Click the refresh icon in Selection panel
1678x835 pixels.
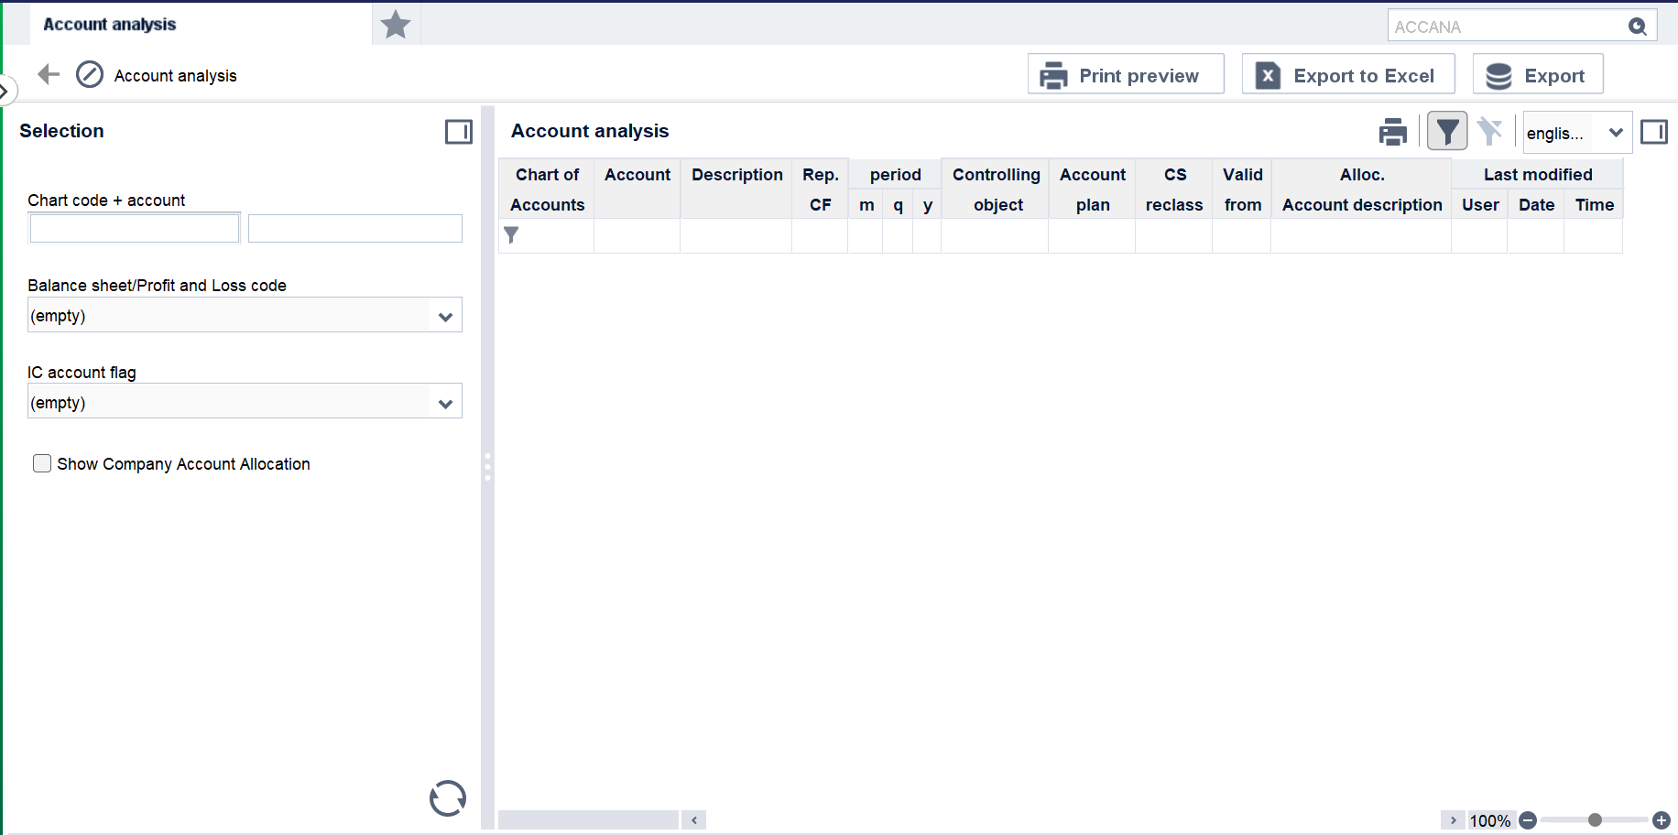448,798
